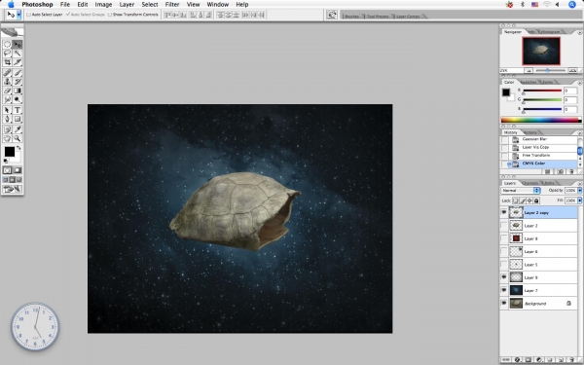Select the Notes tool
Image resolution: width=584 pixels, height=365 pixels.
click(x=7, y=129)
